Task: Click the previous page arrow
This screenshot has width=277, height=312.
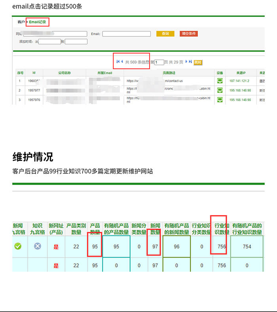Action: [122, 62]
